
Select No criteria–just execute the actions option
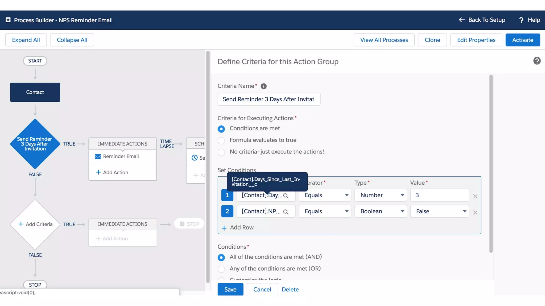coord(221,152)
